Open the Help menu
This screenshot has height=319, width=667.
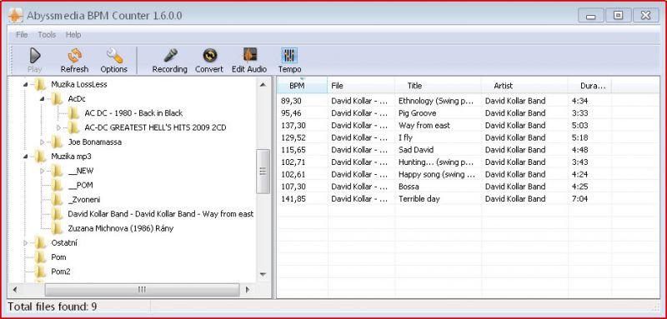point(73,35)
